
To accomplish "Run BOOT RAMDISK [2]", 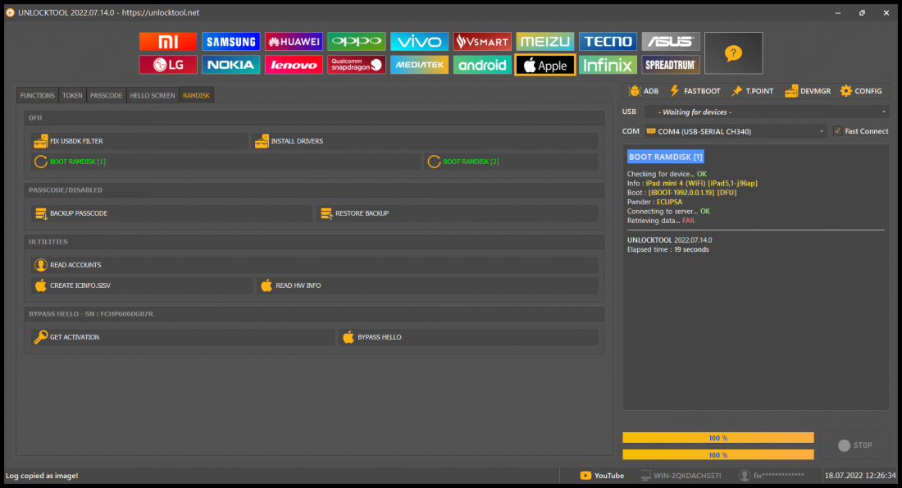I will coord(511,162).
